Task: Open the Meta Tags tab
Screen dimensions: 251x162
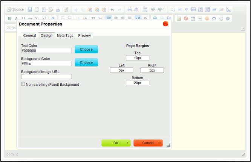Action: pos(65,36)
